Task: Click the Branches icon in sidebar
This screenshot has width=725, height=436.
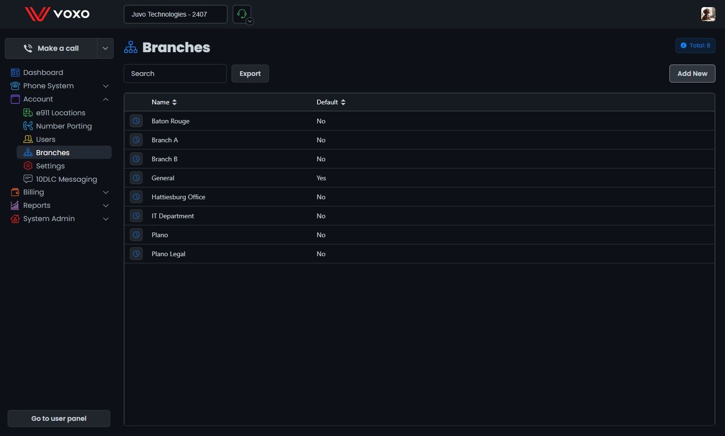Action: (x=28, y=153)
